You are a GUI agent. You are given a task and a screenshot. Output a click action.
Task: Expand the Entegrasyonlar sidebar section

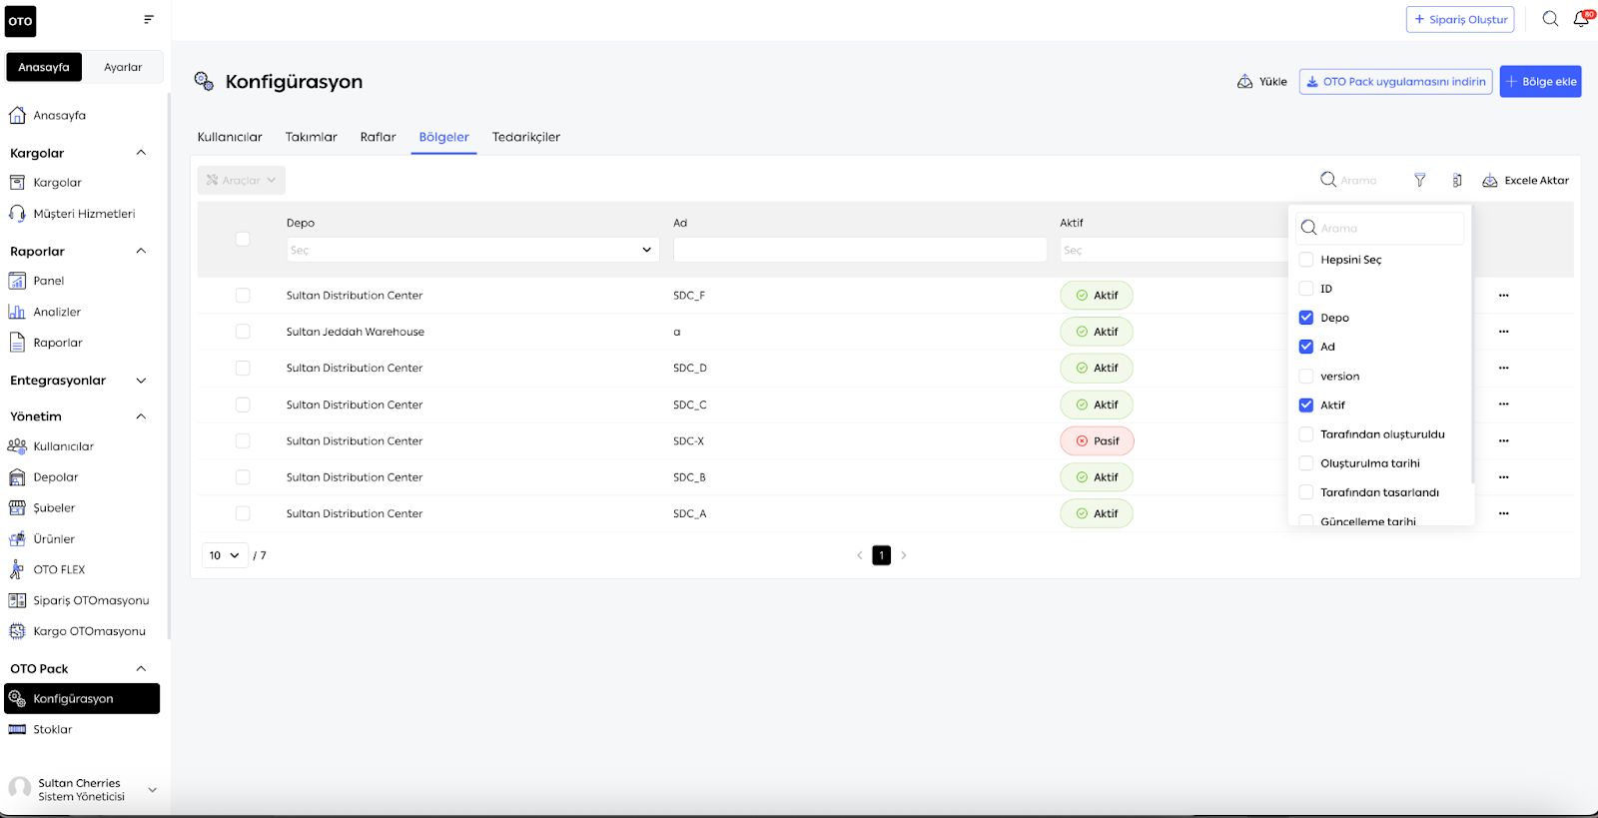coord(141,381)
